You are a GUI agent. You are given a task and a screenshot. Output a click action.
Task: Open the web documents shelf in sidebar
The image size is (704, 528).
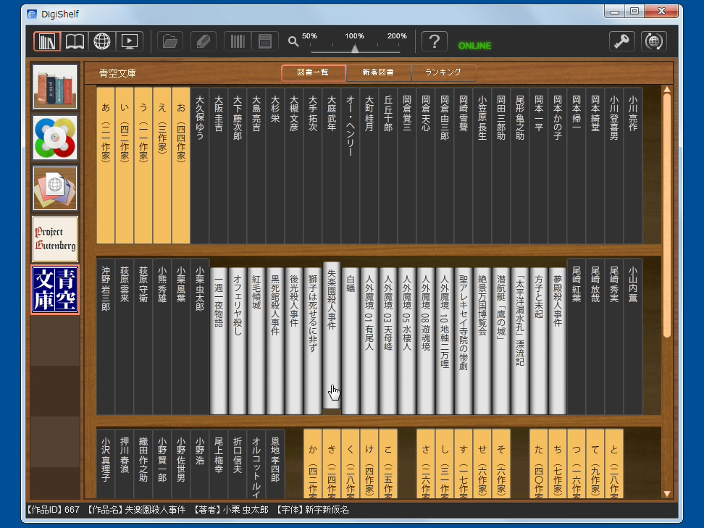pos(55,188)
